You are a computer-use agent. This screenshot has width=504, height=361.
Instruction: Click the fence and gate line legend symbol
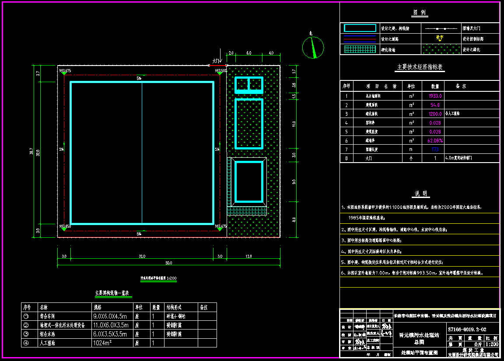[x=440, y=28]
